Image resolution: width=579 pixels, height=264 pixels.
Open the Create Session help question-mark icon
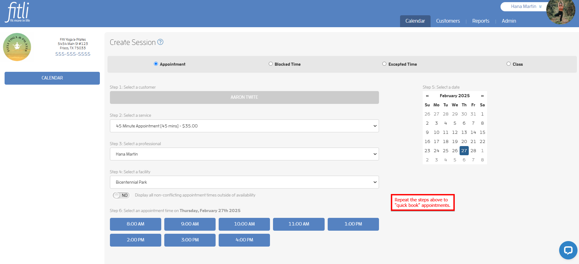[160, 42]
